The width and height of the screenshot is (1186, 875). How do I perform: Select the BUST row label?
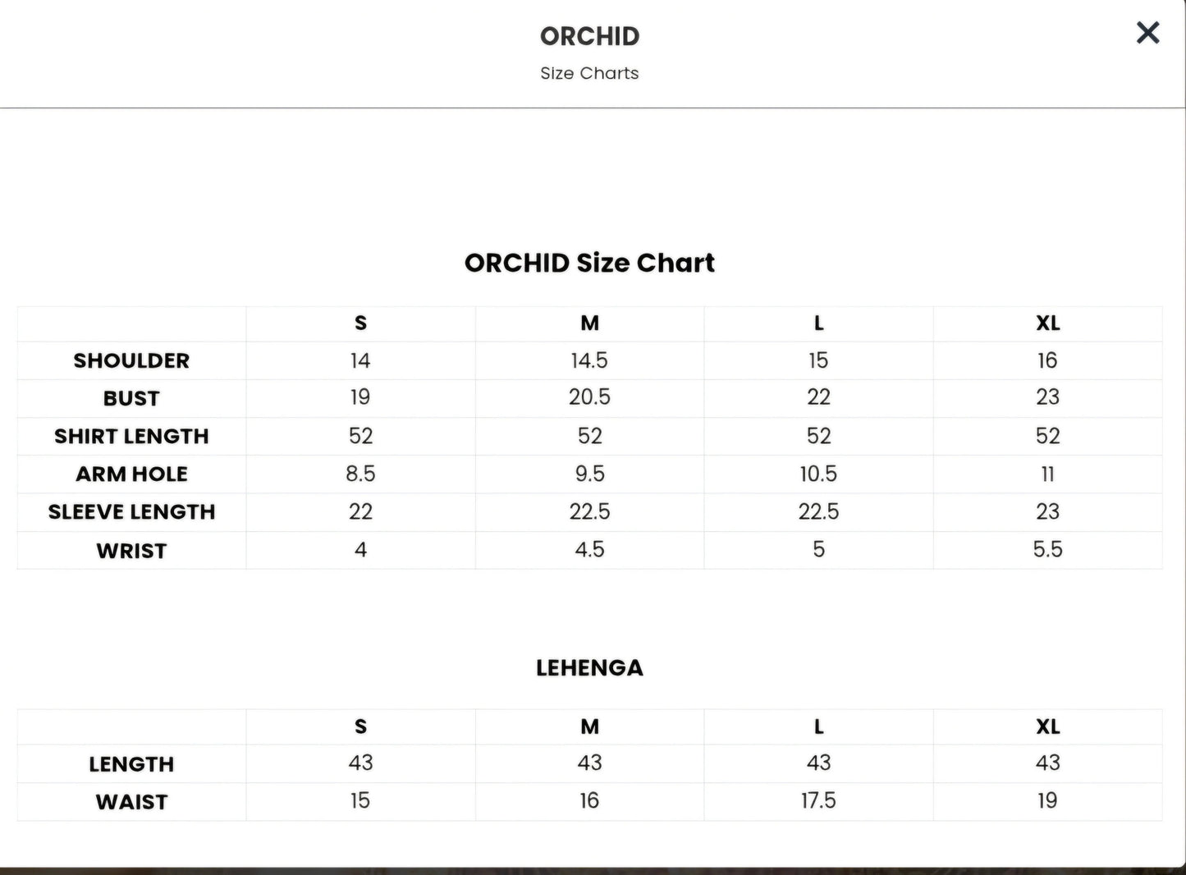pyautogui.click(x=131, y=398)
